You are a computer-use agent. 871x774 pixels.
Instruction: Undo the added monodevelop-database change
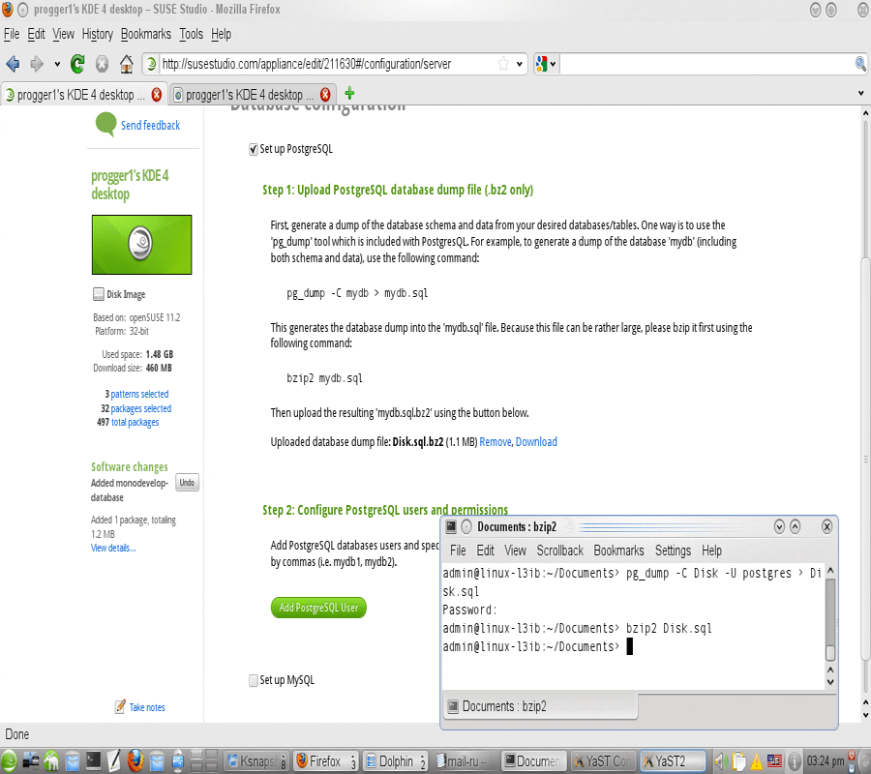187,483
